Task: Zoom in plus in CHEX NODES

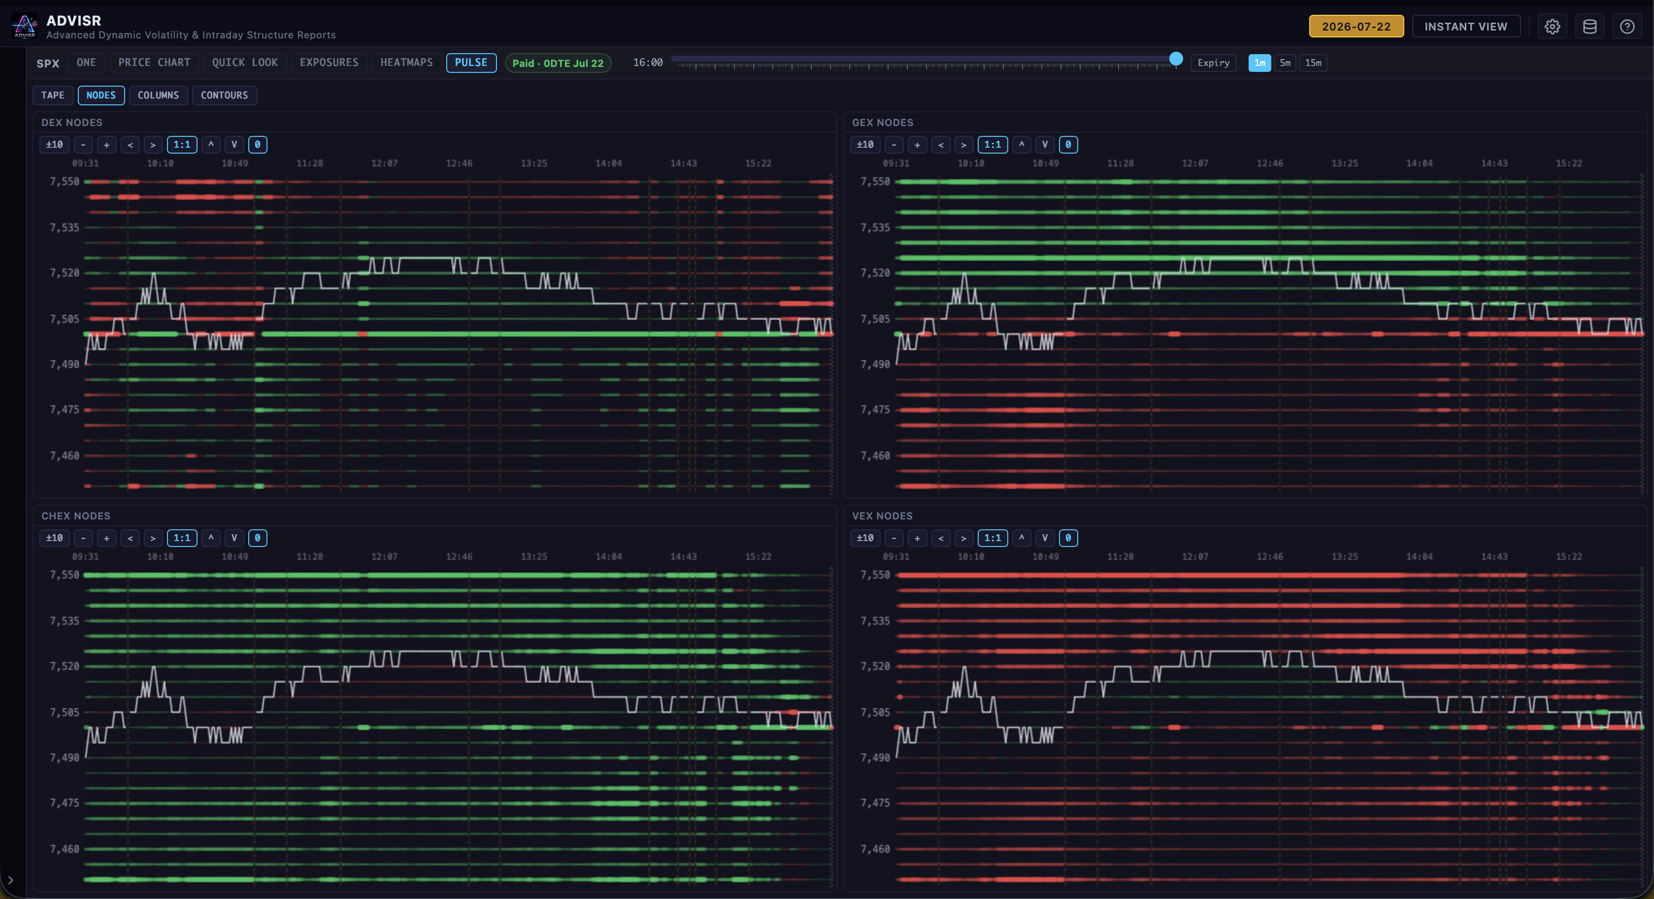Action: pyautogui.click(x=106, y=538)
